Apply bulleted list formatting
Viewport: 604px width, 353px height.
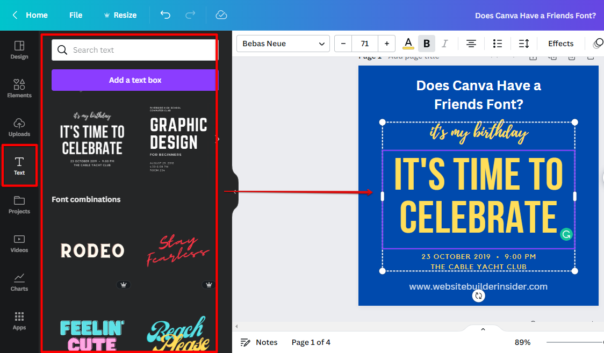[x=498, y=44]
